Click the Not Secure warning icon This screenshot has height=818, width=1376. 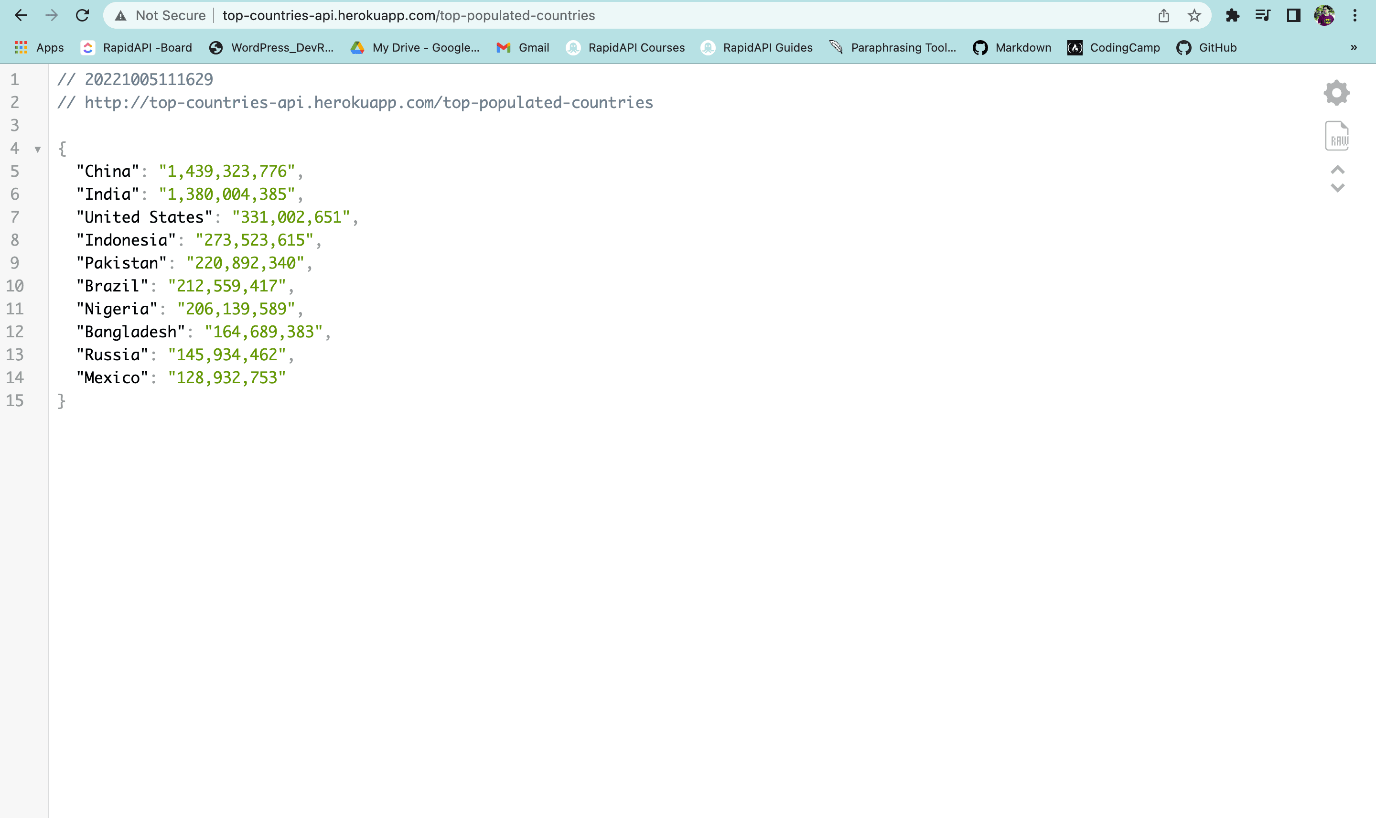coord(121,15)
